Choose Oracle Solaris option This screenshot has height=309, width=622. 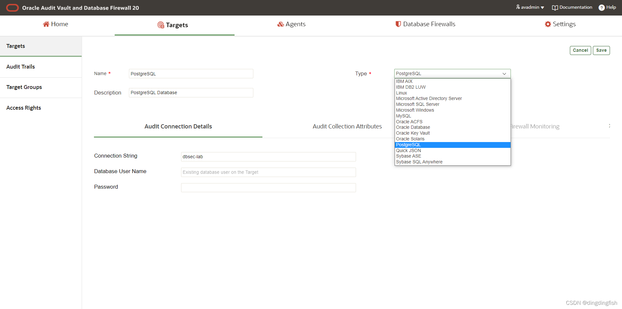[452, 139]
